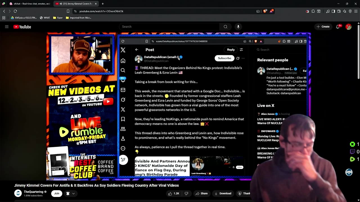Open the Imported from Micr... folder
This screenshot has width=360, height=202.
[78, 18]
